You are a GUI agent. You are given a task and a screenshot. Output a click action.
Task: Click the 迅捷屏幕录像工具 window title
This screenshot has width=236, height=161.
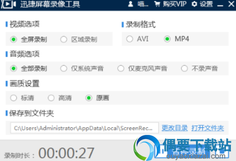click(x=50, y=4)
